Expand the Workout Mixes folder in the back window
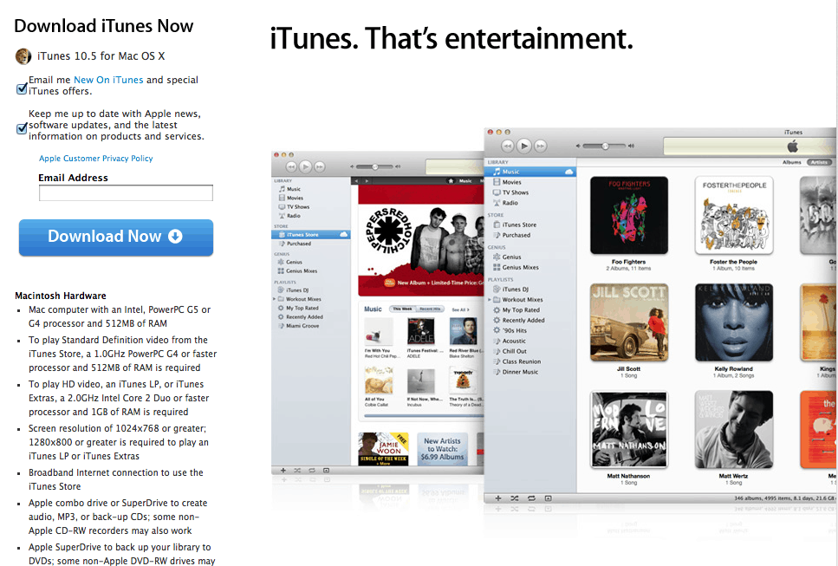The height and width of the screenshot is (566, 838). pos(275,299)
